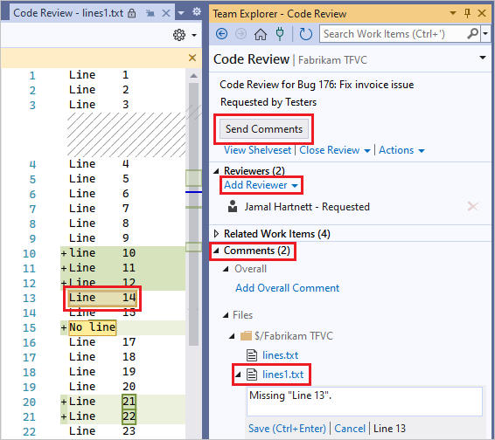
Task: Click the Line 13 location label
Action: point(389,429)
